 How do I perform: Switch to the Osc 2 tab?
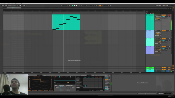pos(45,75)
